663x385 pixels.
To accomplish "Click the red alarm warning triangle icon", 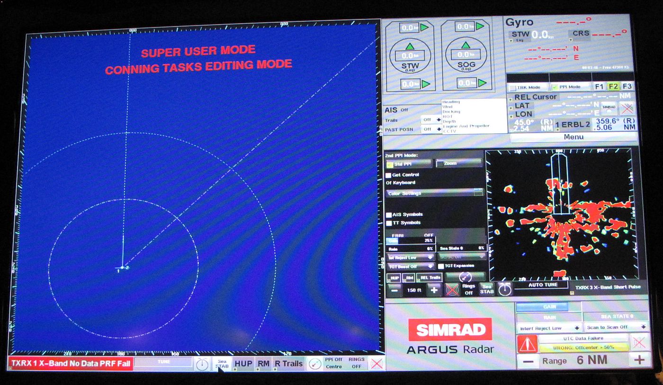I will click(527, 343).
